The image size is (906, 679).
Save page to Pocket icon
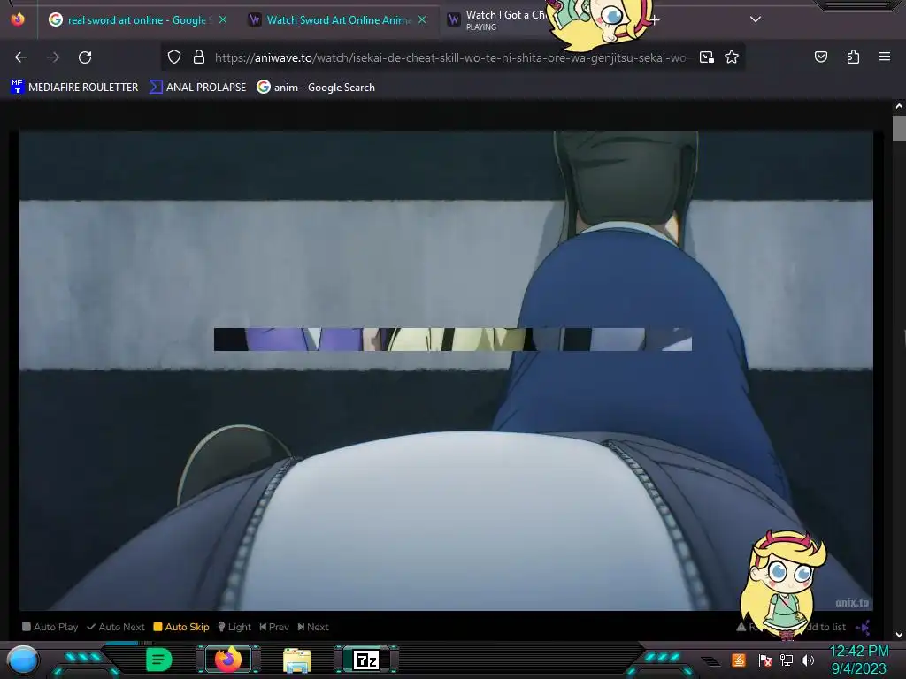click(820, 57)
